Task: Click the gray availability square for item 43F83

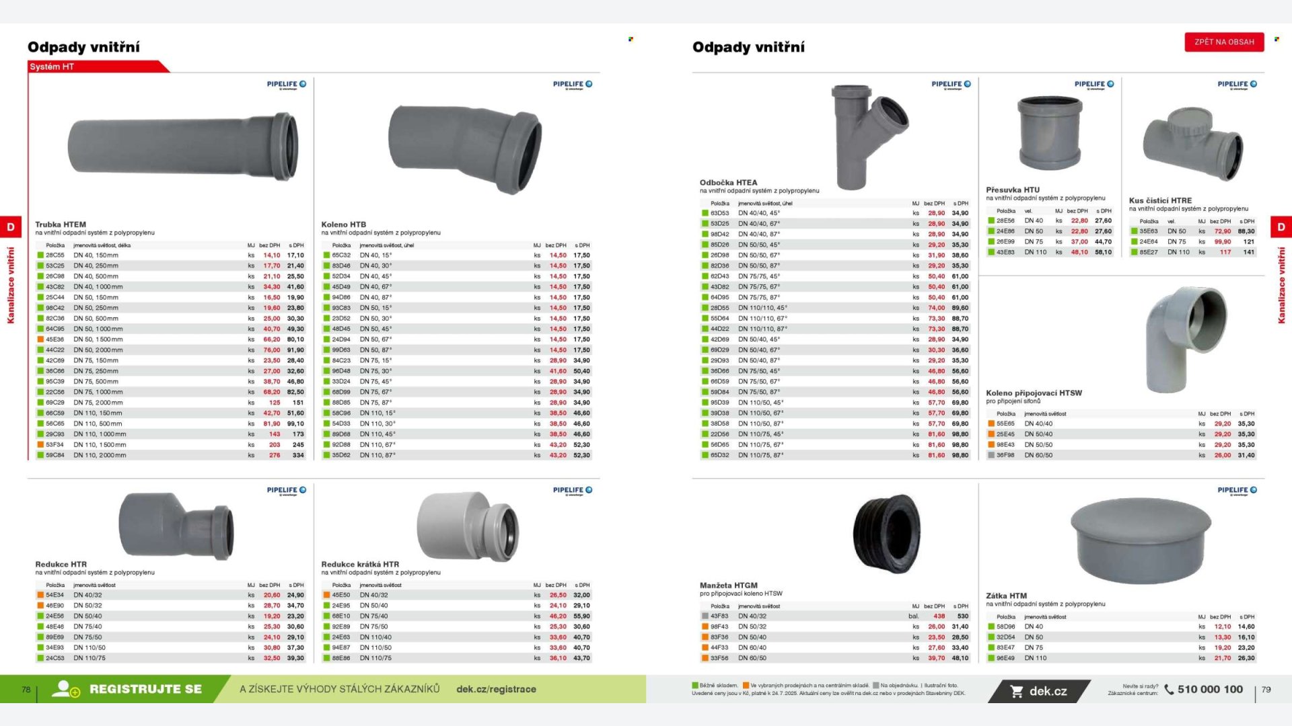Action: pos(705,616)
